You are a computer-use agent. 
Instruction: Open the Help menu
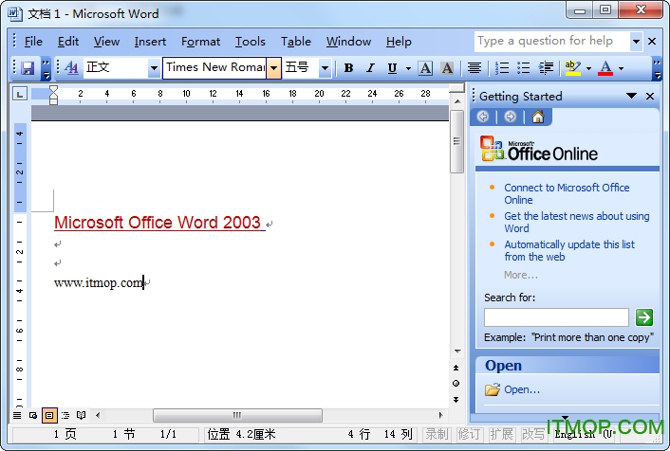399,42
